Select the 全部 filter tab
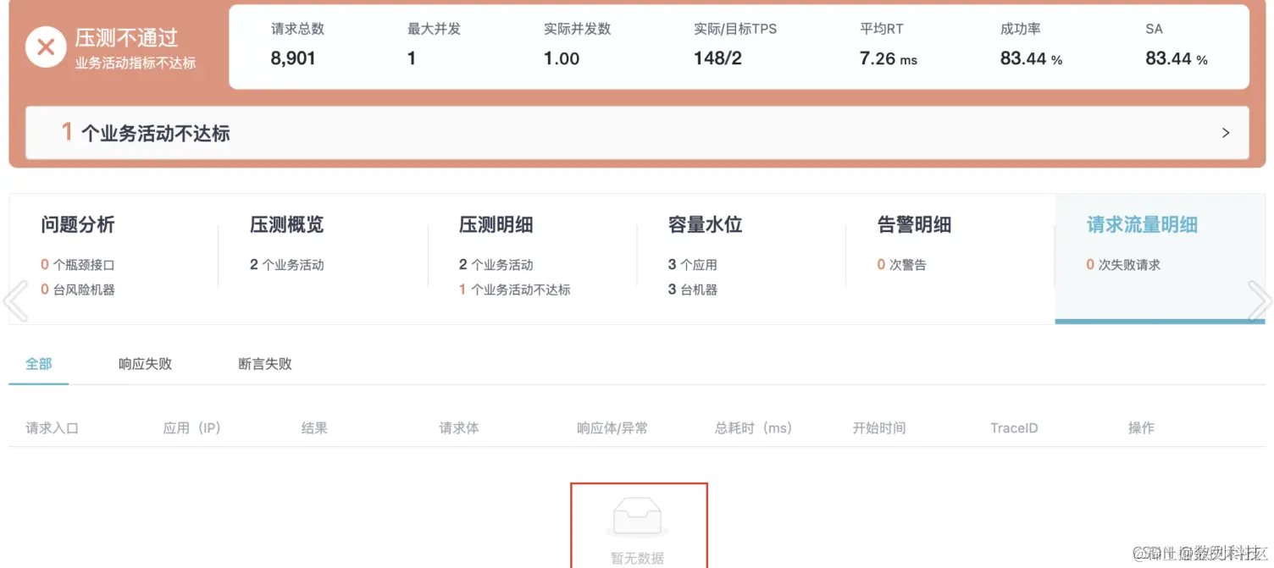Screen dimensions: 1274x568 (x=39, y=363)
